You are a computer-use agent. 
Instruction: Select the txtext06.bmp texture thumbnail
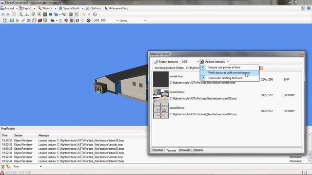161,111
